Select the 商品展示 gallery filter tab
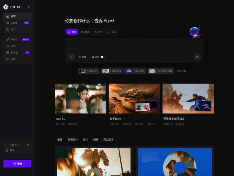Viewport: 234px width, 176px height. pyautogui.click(x=109, y=140)
